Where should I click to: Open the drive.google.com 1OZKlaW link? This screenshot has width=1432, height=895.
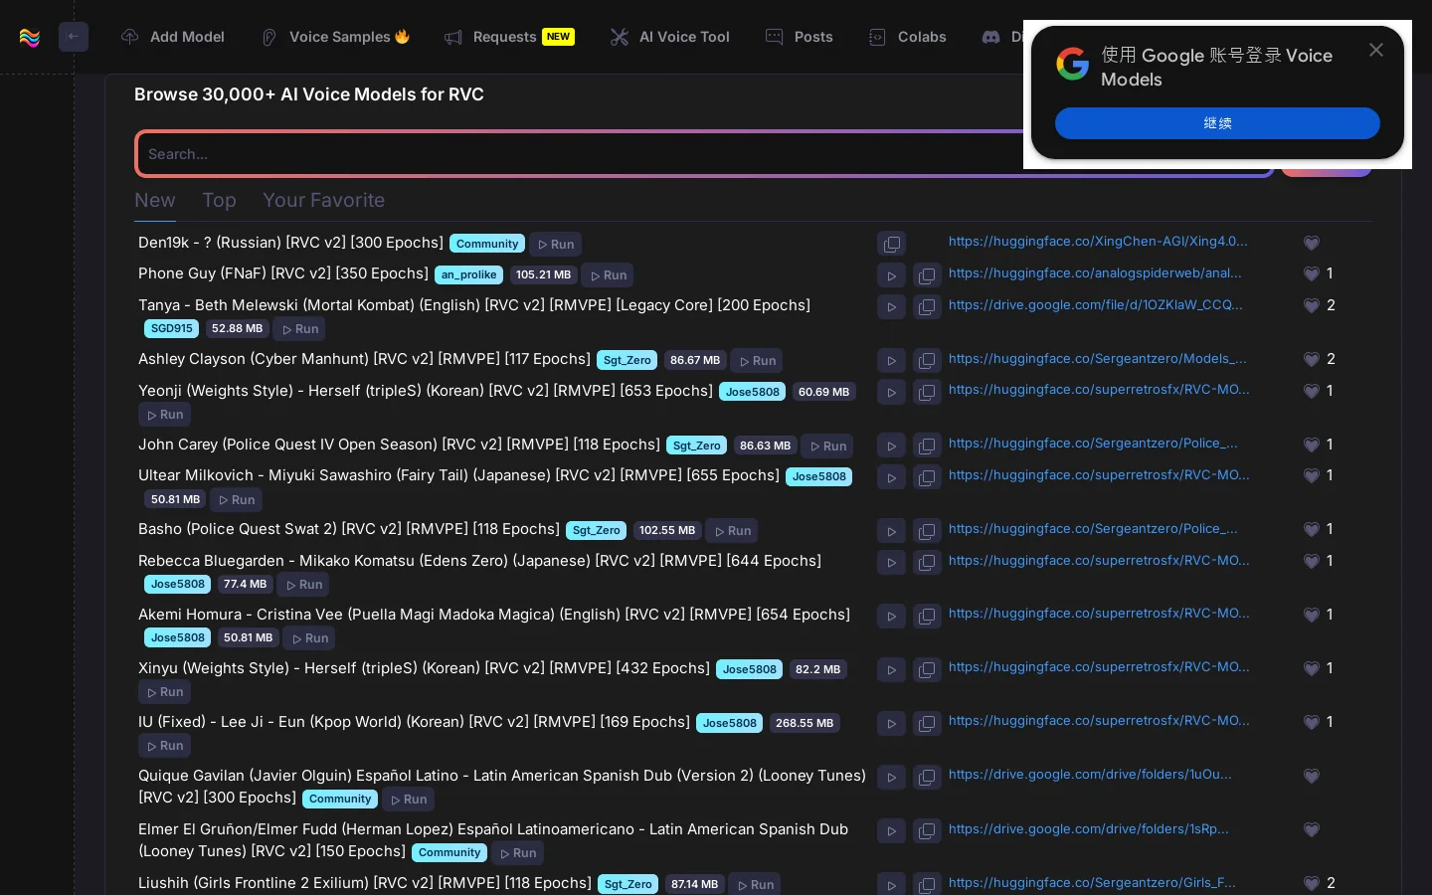[1095, 305]
